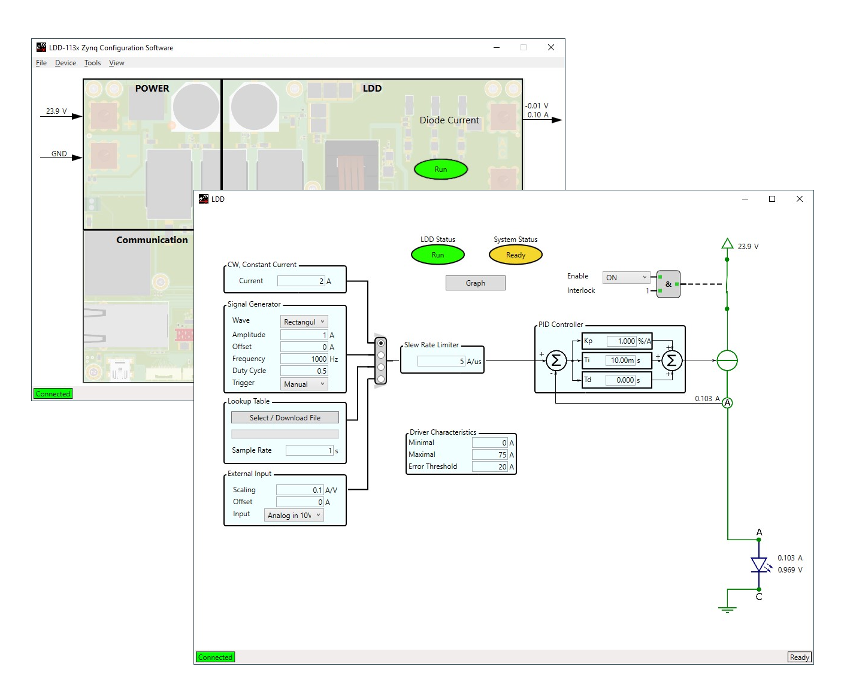Viewport: 844px width, 694px height.
Task: Edit the Minimal driver current field
Action: tap(490, 443)
